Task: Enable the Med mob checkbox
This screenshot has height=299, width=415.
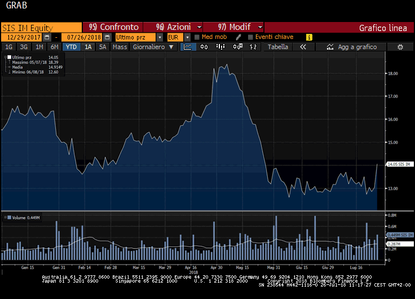Action: click(197, 37)
